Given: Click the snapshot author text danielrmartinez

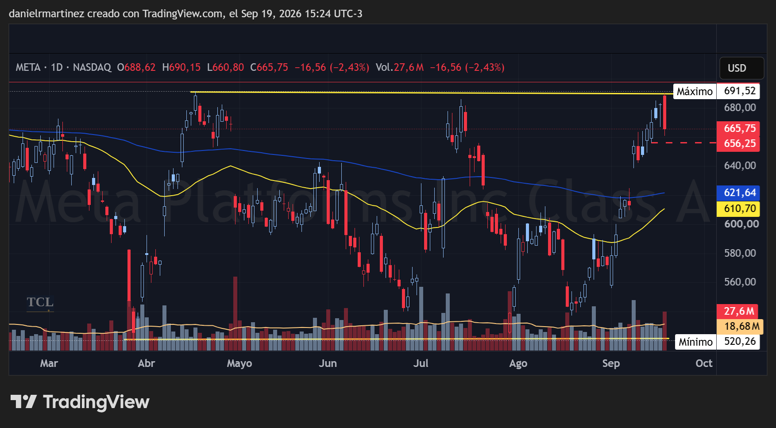Looking at the screenshot, I should (x=46, y=14).
